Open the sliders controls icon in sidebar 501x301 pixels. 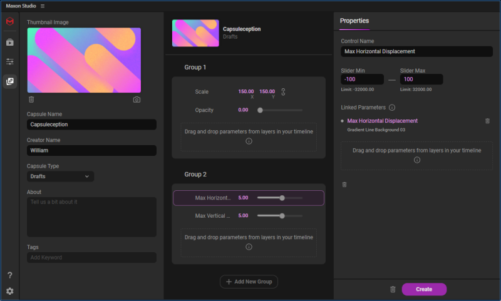coord(10,61)
